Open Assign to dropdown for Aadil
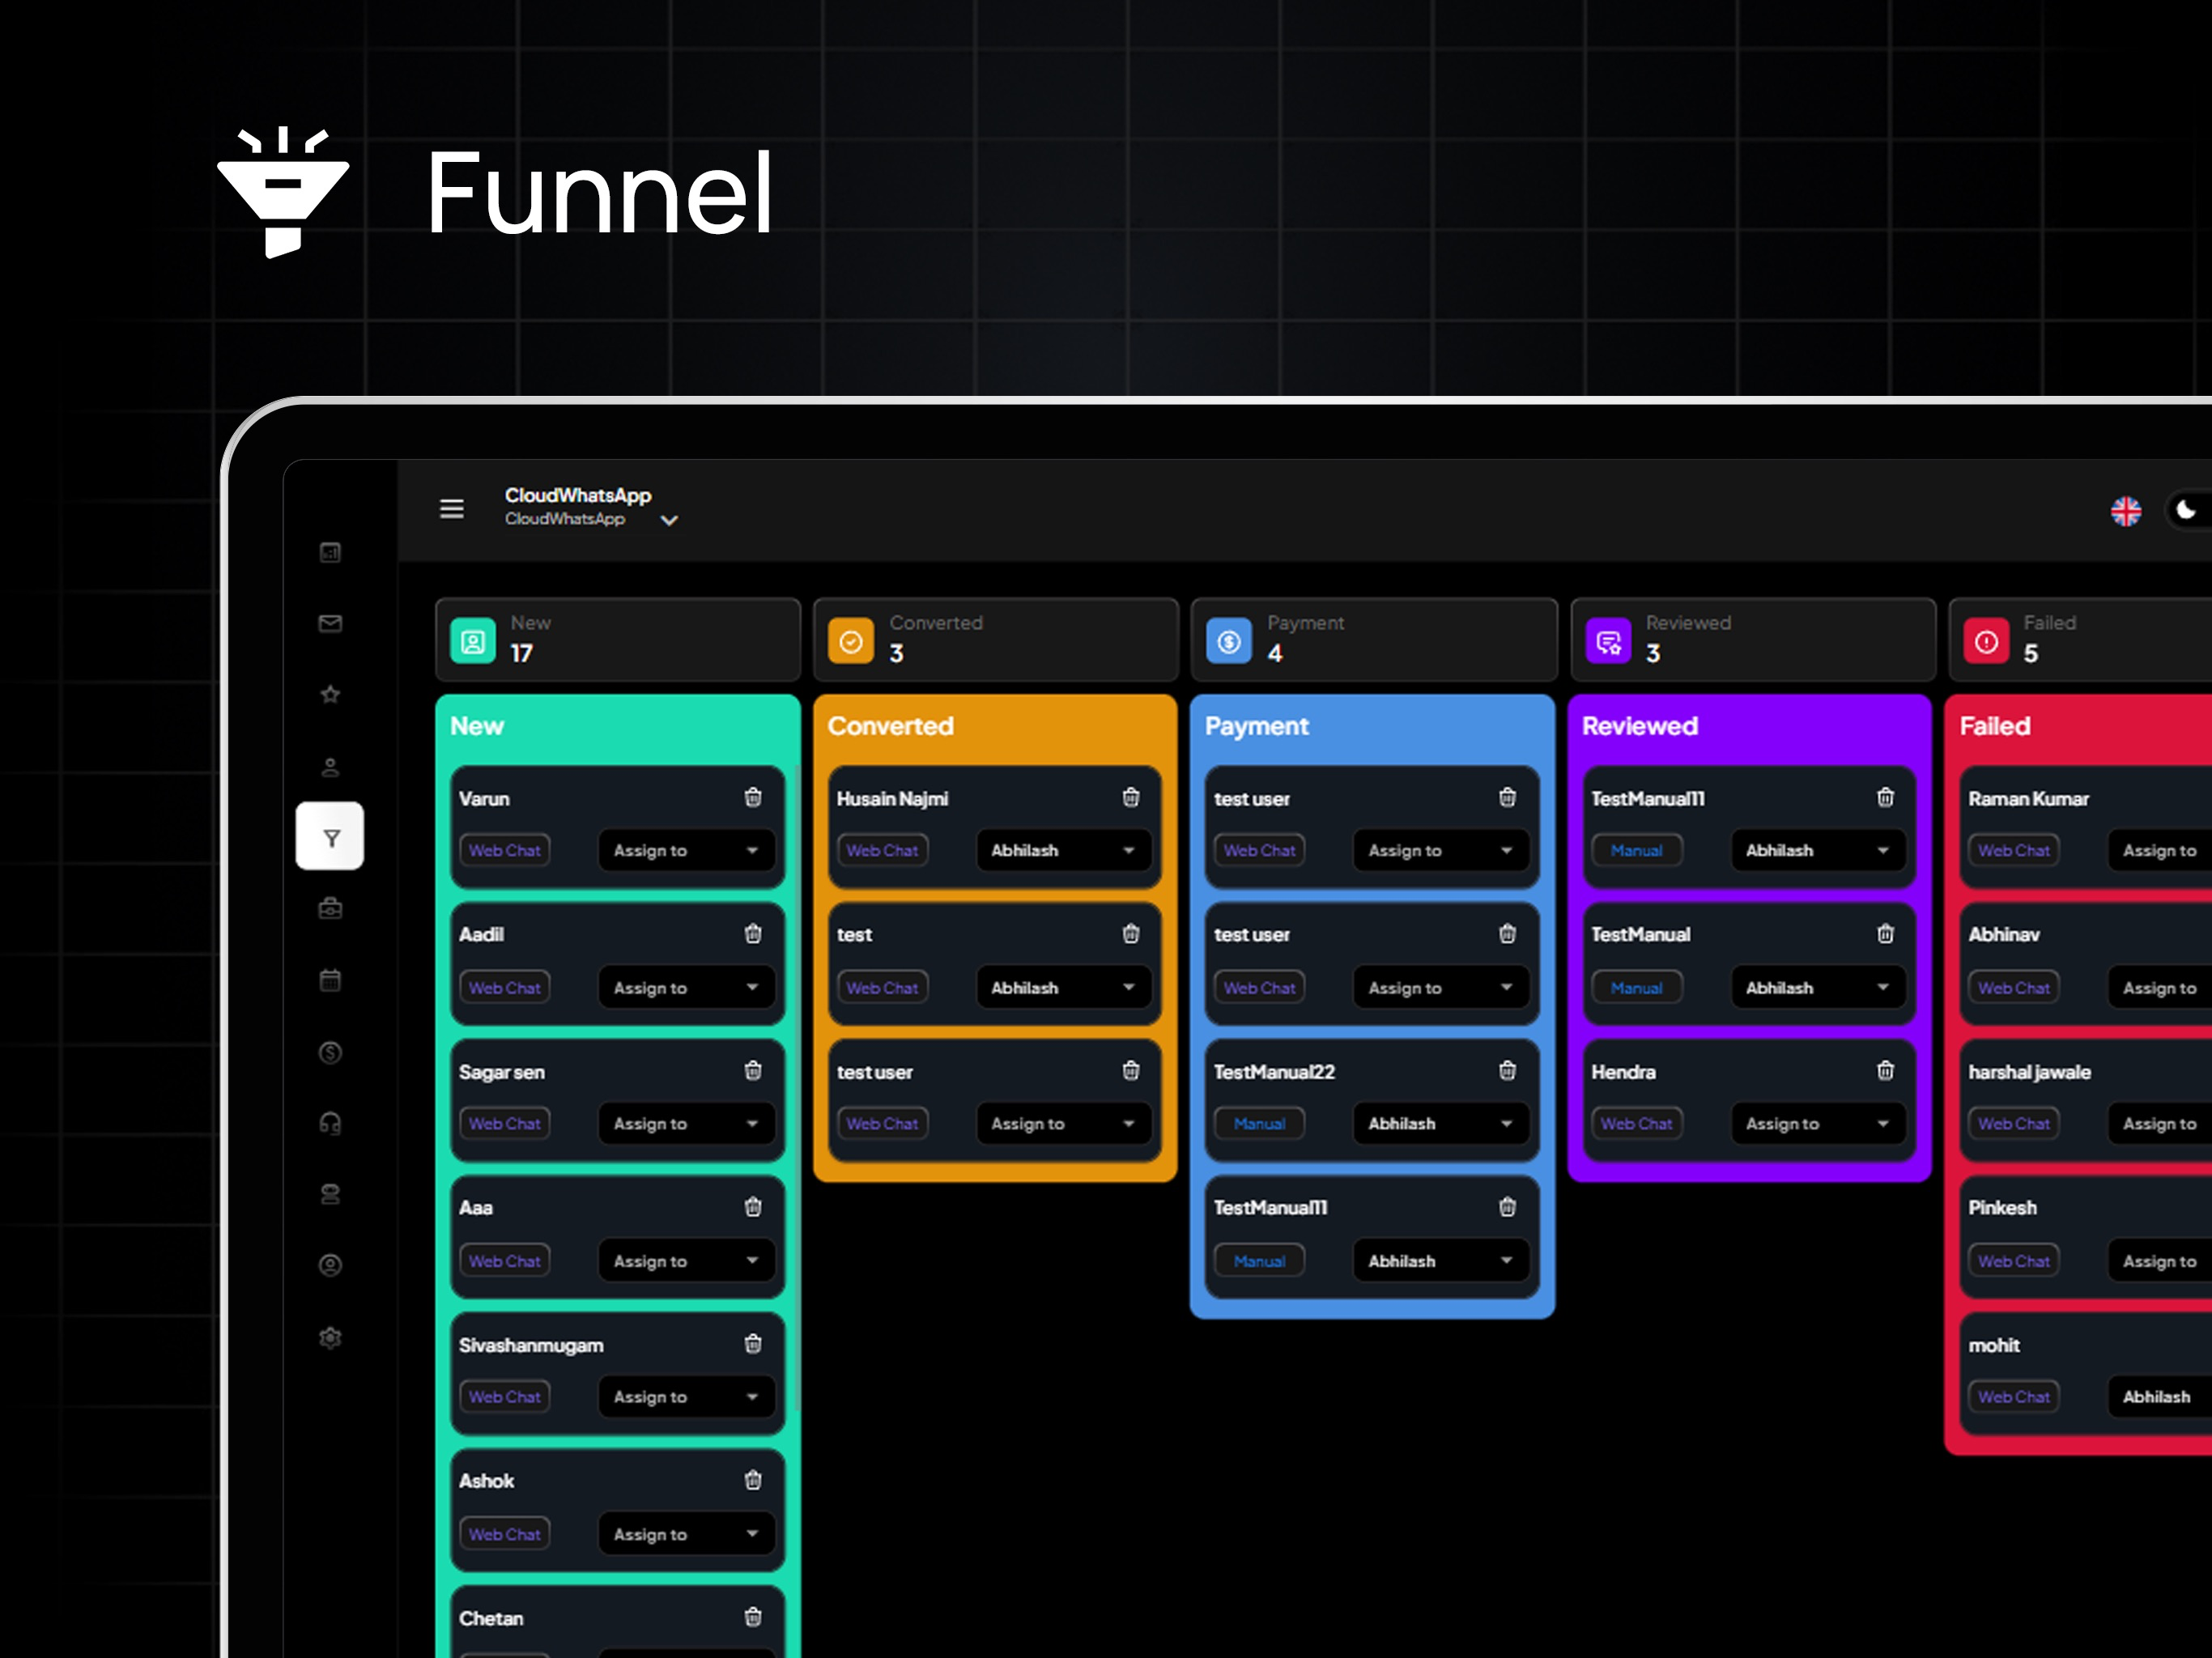This screenshot has width=2212, height=1658. pos(686,987)
